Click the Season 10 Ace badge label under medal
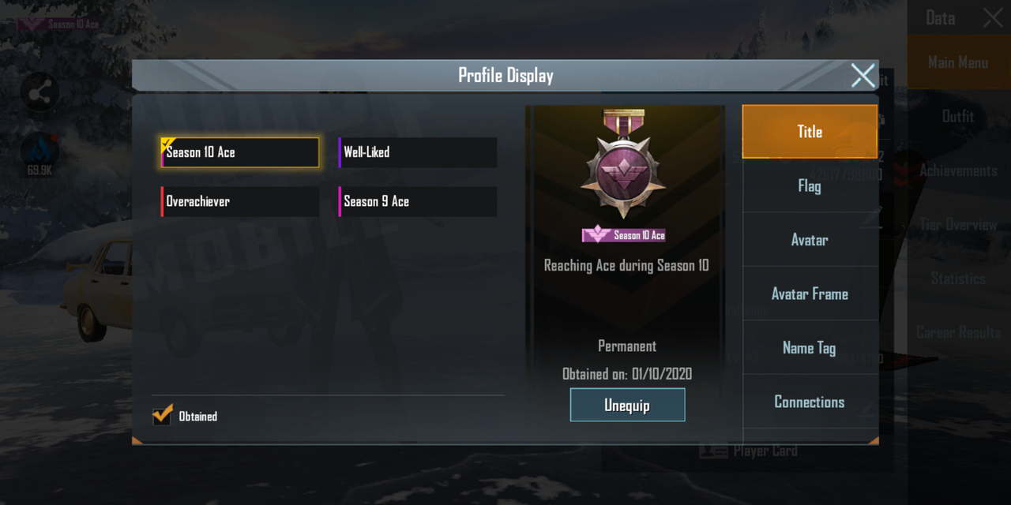Viewport: 1011px width, 505px height. pos(624,235)
